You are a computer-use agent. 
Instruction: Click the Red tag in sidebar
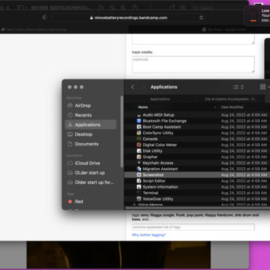(79, 202)
